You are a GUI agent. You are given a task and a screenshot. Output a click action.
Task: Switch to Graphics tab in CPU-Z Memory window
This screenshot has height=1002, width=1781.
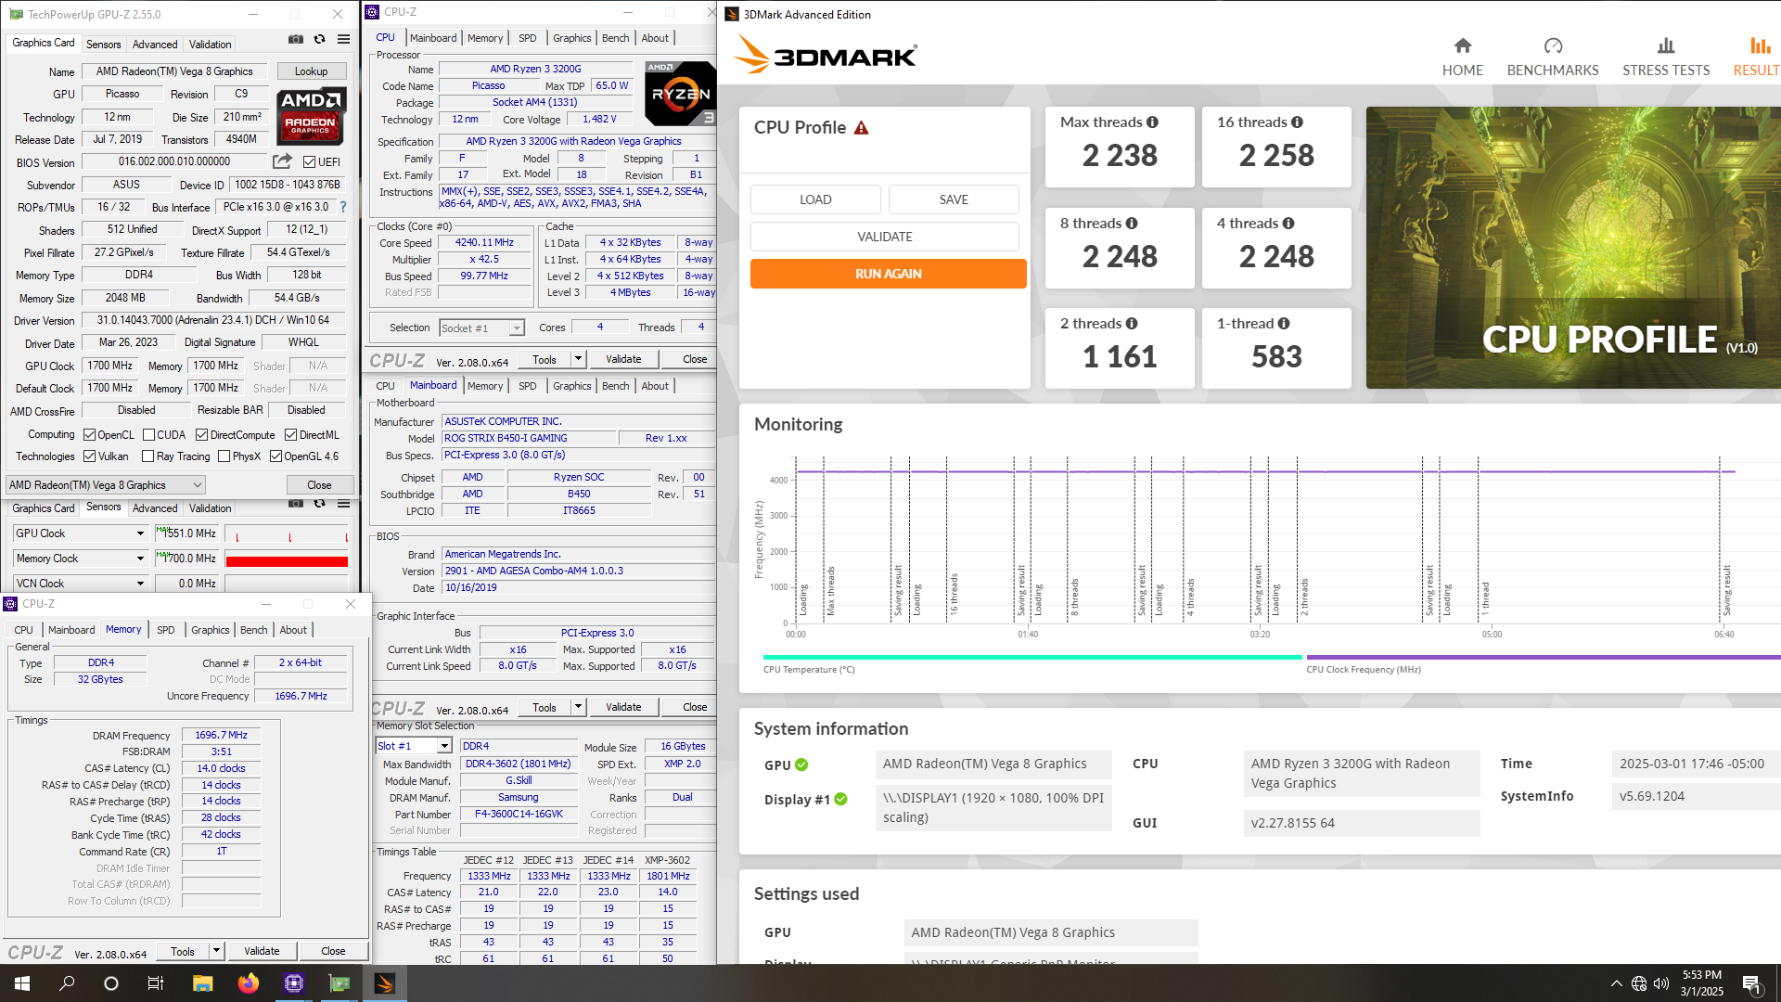coord(211,630)
